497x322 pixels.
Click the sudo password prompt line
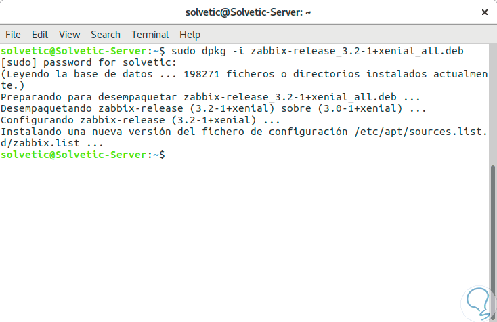[x=89, y=63]
